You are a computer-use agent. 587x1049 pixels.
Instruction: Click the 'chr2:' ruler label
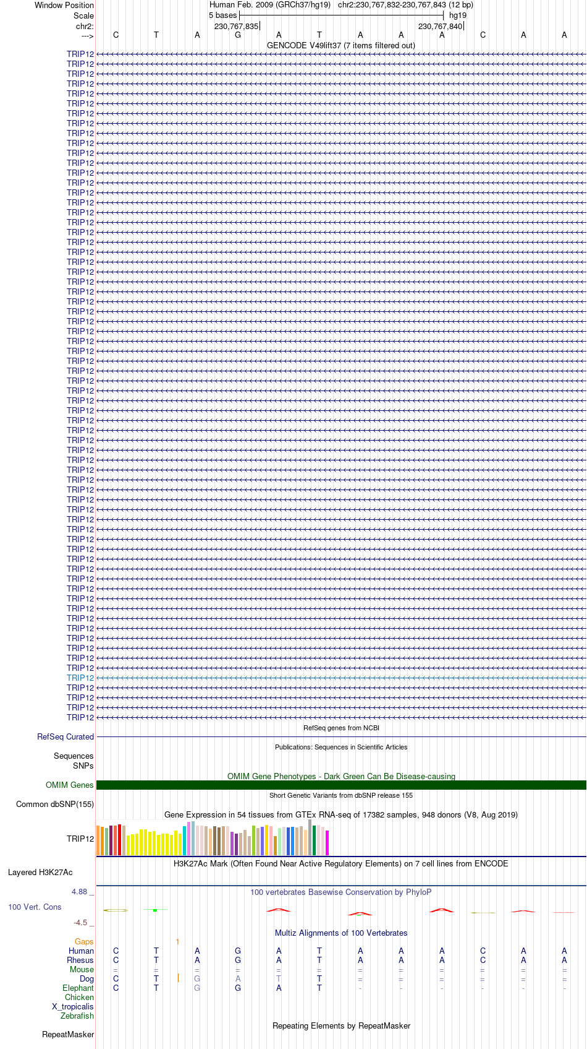click(x=85, y=26)
